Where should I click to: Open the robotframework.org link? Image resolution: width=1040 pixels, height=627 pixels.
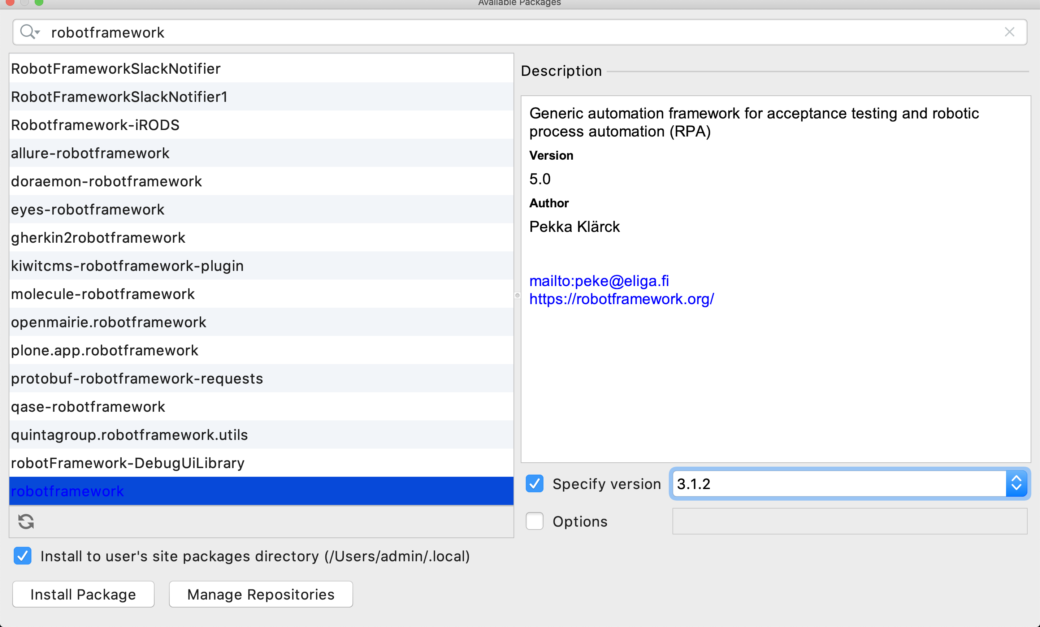click(x=621, y=299)
